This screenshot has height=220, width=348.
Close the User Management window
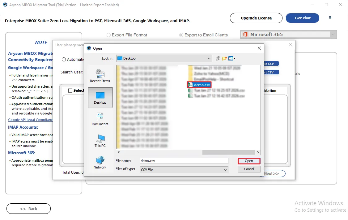tap(290, 45)
